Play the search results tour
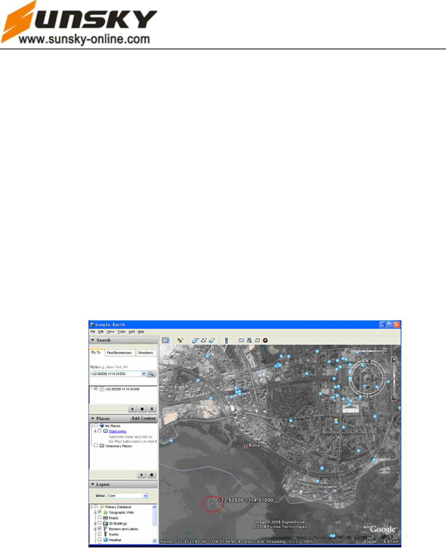The image size is (446, 548). pyautogui.click(x=132, y=409)
